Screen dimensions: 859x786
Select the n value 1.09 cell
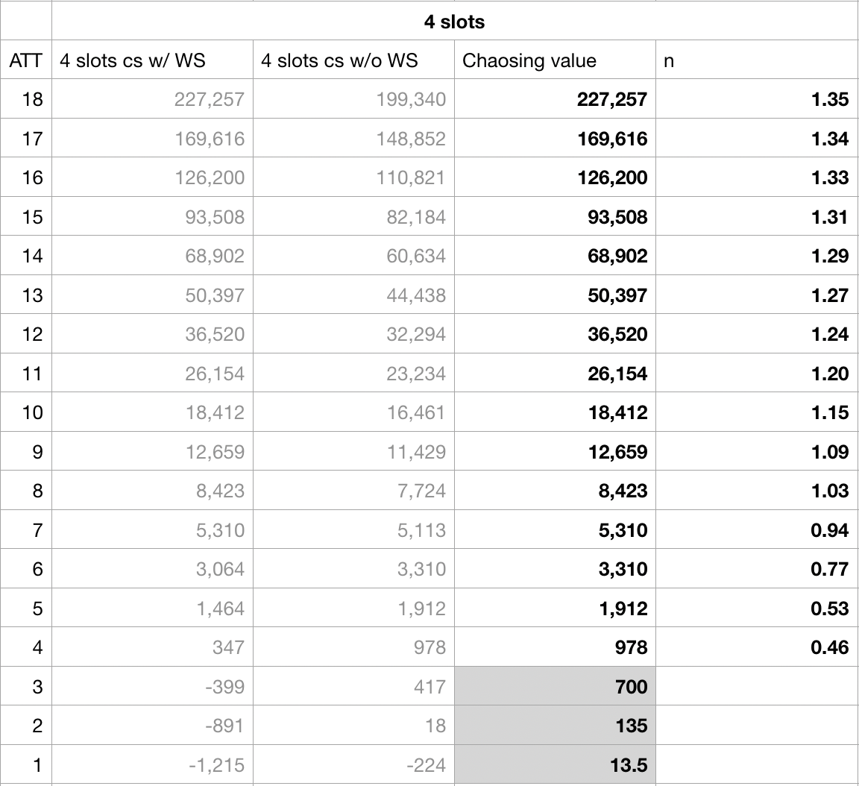(756, 452)
